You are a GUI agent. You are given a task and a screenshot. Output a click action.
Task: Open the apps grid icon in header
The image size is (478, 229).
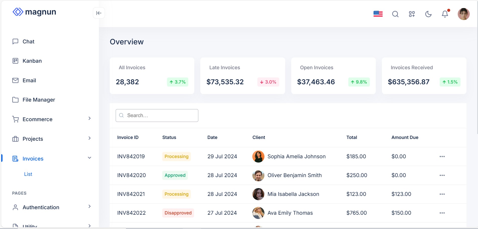point(411,14)
